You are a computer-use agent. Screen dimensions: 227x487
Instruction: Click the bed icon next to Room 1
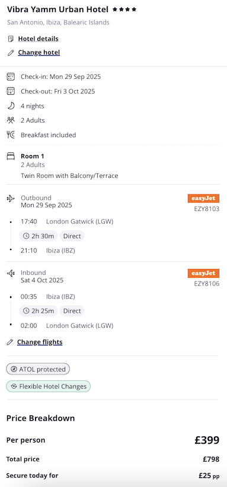point(11,156)
